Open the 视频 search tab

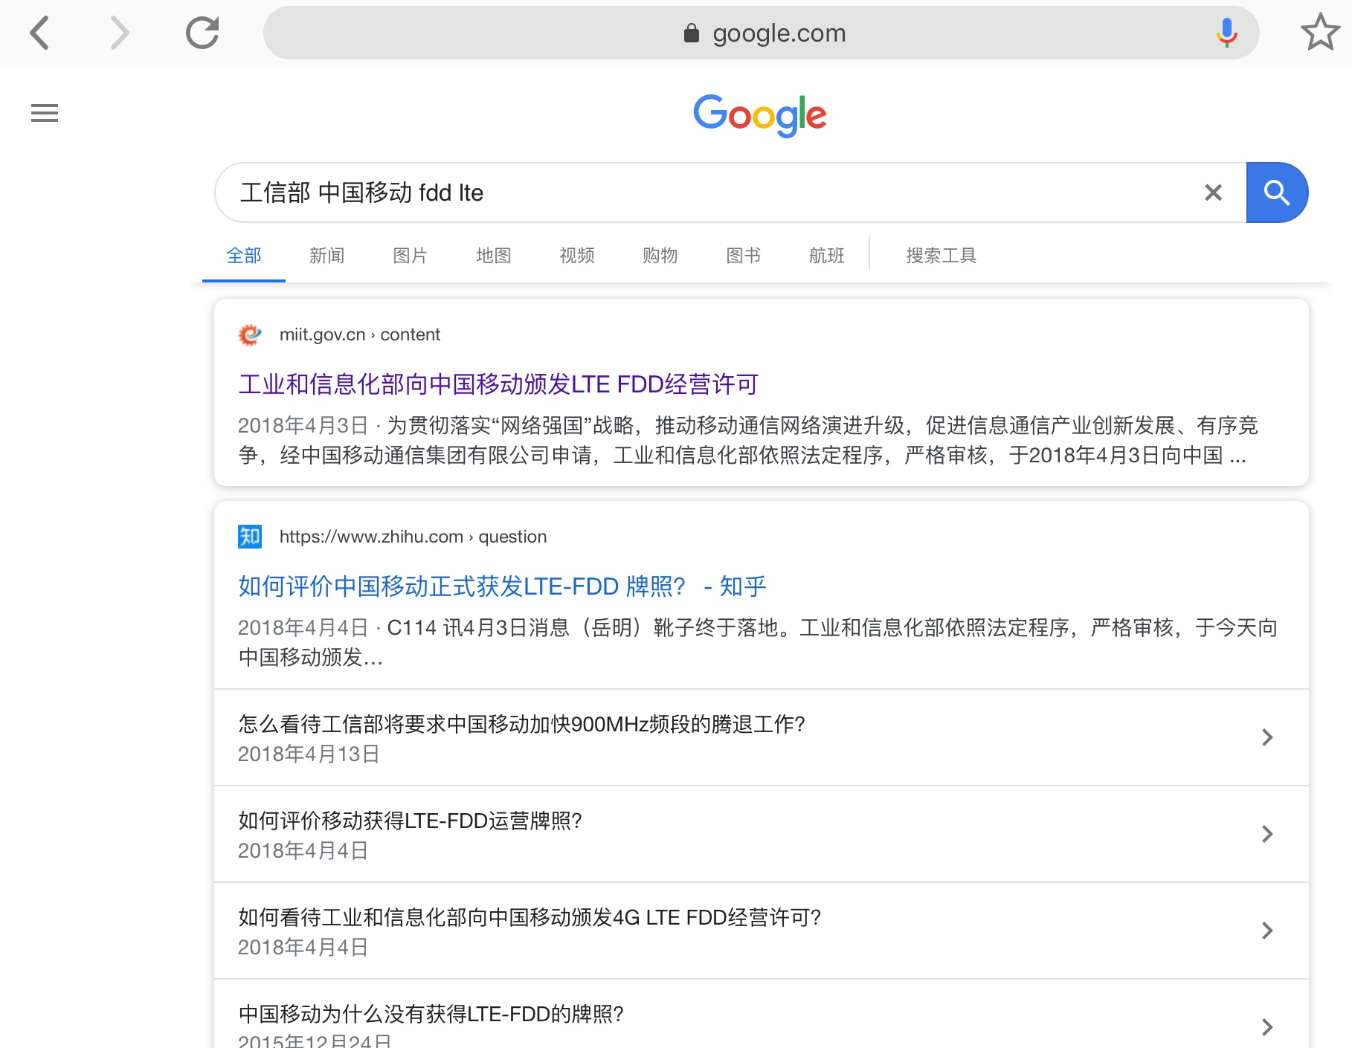pyautogui.click(x=576, y=256)
